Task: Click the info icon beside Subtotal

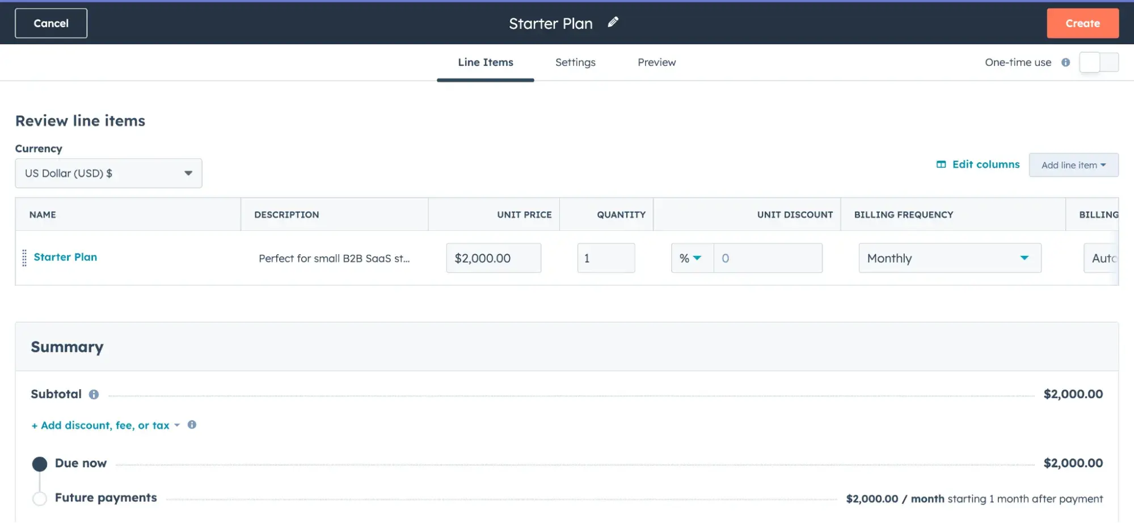Action: pyautogui.click(x=94, y=394)
